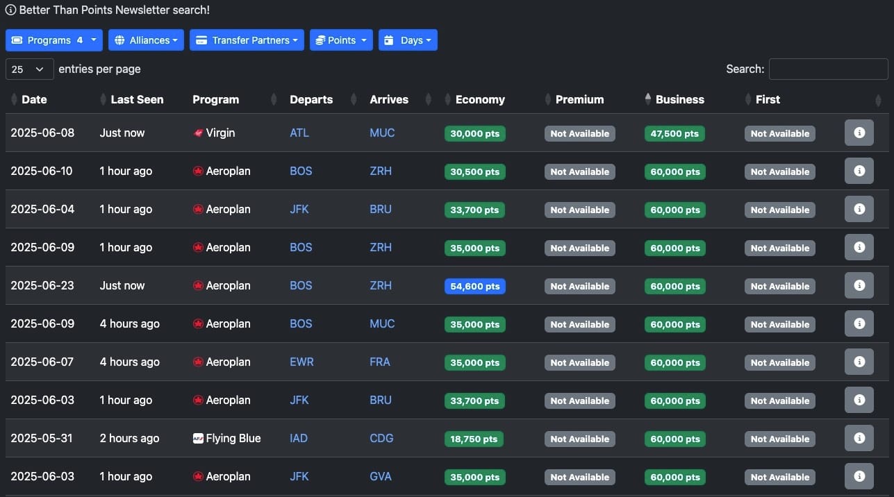
Task: Click info icon beside Better Than Points Newsletter
Action: [10, 10]
